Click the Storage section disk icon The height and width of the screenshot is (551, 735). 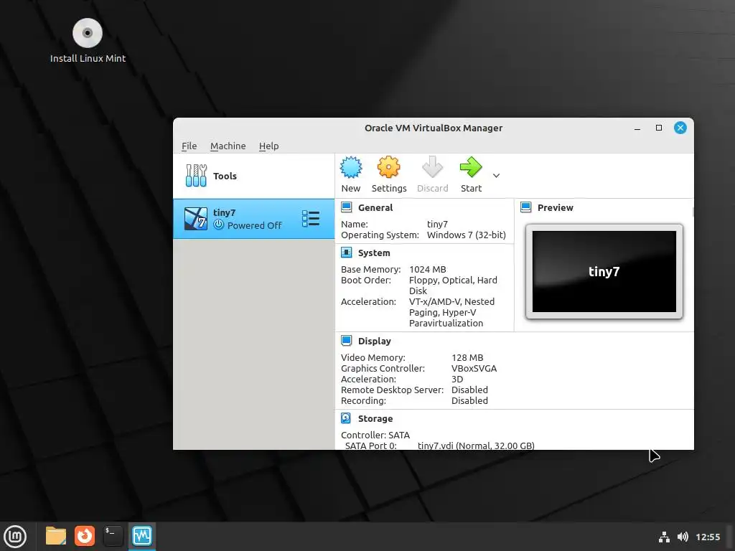pyautogui.click(x=346, y=418)
